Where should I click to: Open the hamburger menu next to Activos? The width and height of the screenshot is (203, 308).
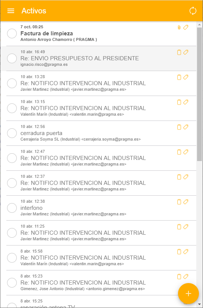tap(11, 11)
